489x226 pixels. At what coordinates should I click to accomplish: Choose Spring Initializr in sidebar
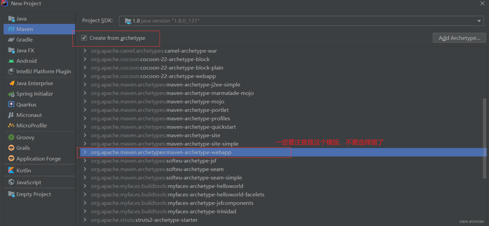[x=34, y=94]
